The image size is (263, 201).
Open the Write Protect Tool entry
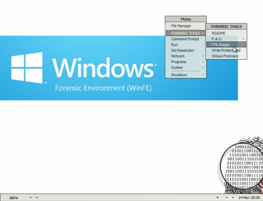225,50
